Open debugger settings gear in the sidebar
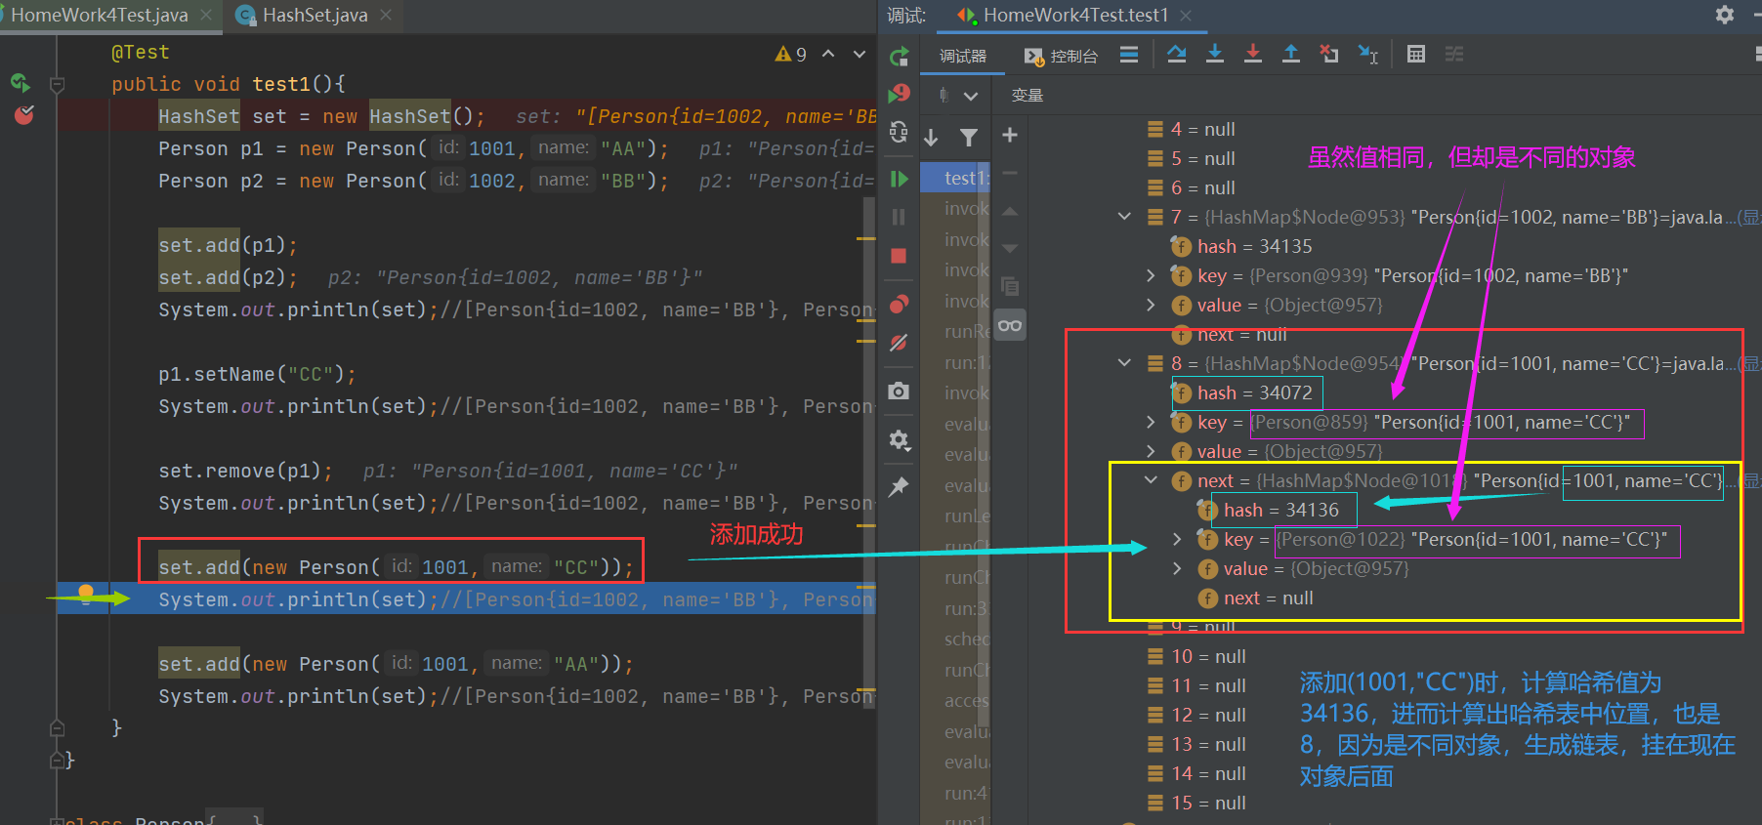Image resolution: width=1762 pixels, height=825 pixels. 900,440
